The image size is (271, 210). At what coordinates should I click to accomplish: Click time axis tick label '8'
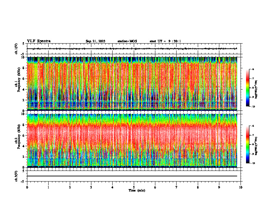coord(198,187)
